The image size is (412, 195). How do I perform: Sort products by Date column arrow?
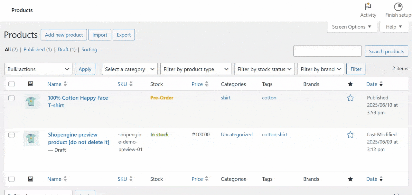tap(381, 84)
